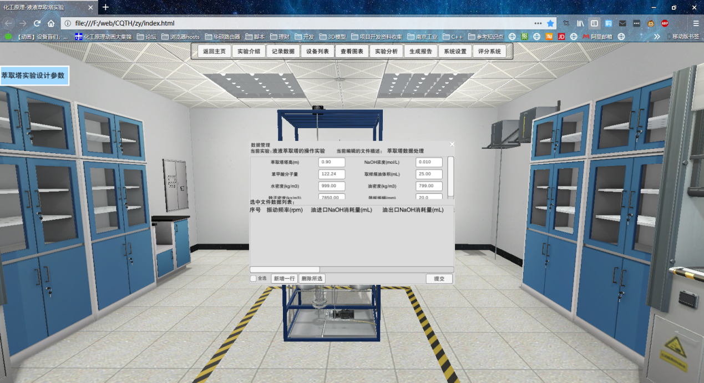Click the 删除所选 button
The height and width of the screenshot is (383, 704).
[312, 279]
